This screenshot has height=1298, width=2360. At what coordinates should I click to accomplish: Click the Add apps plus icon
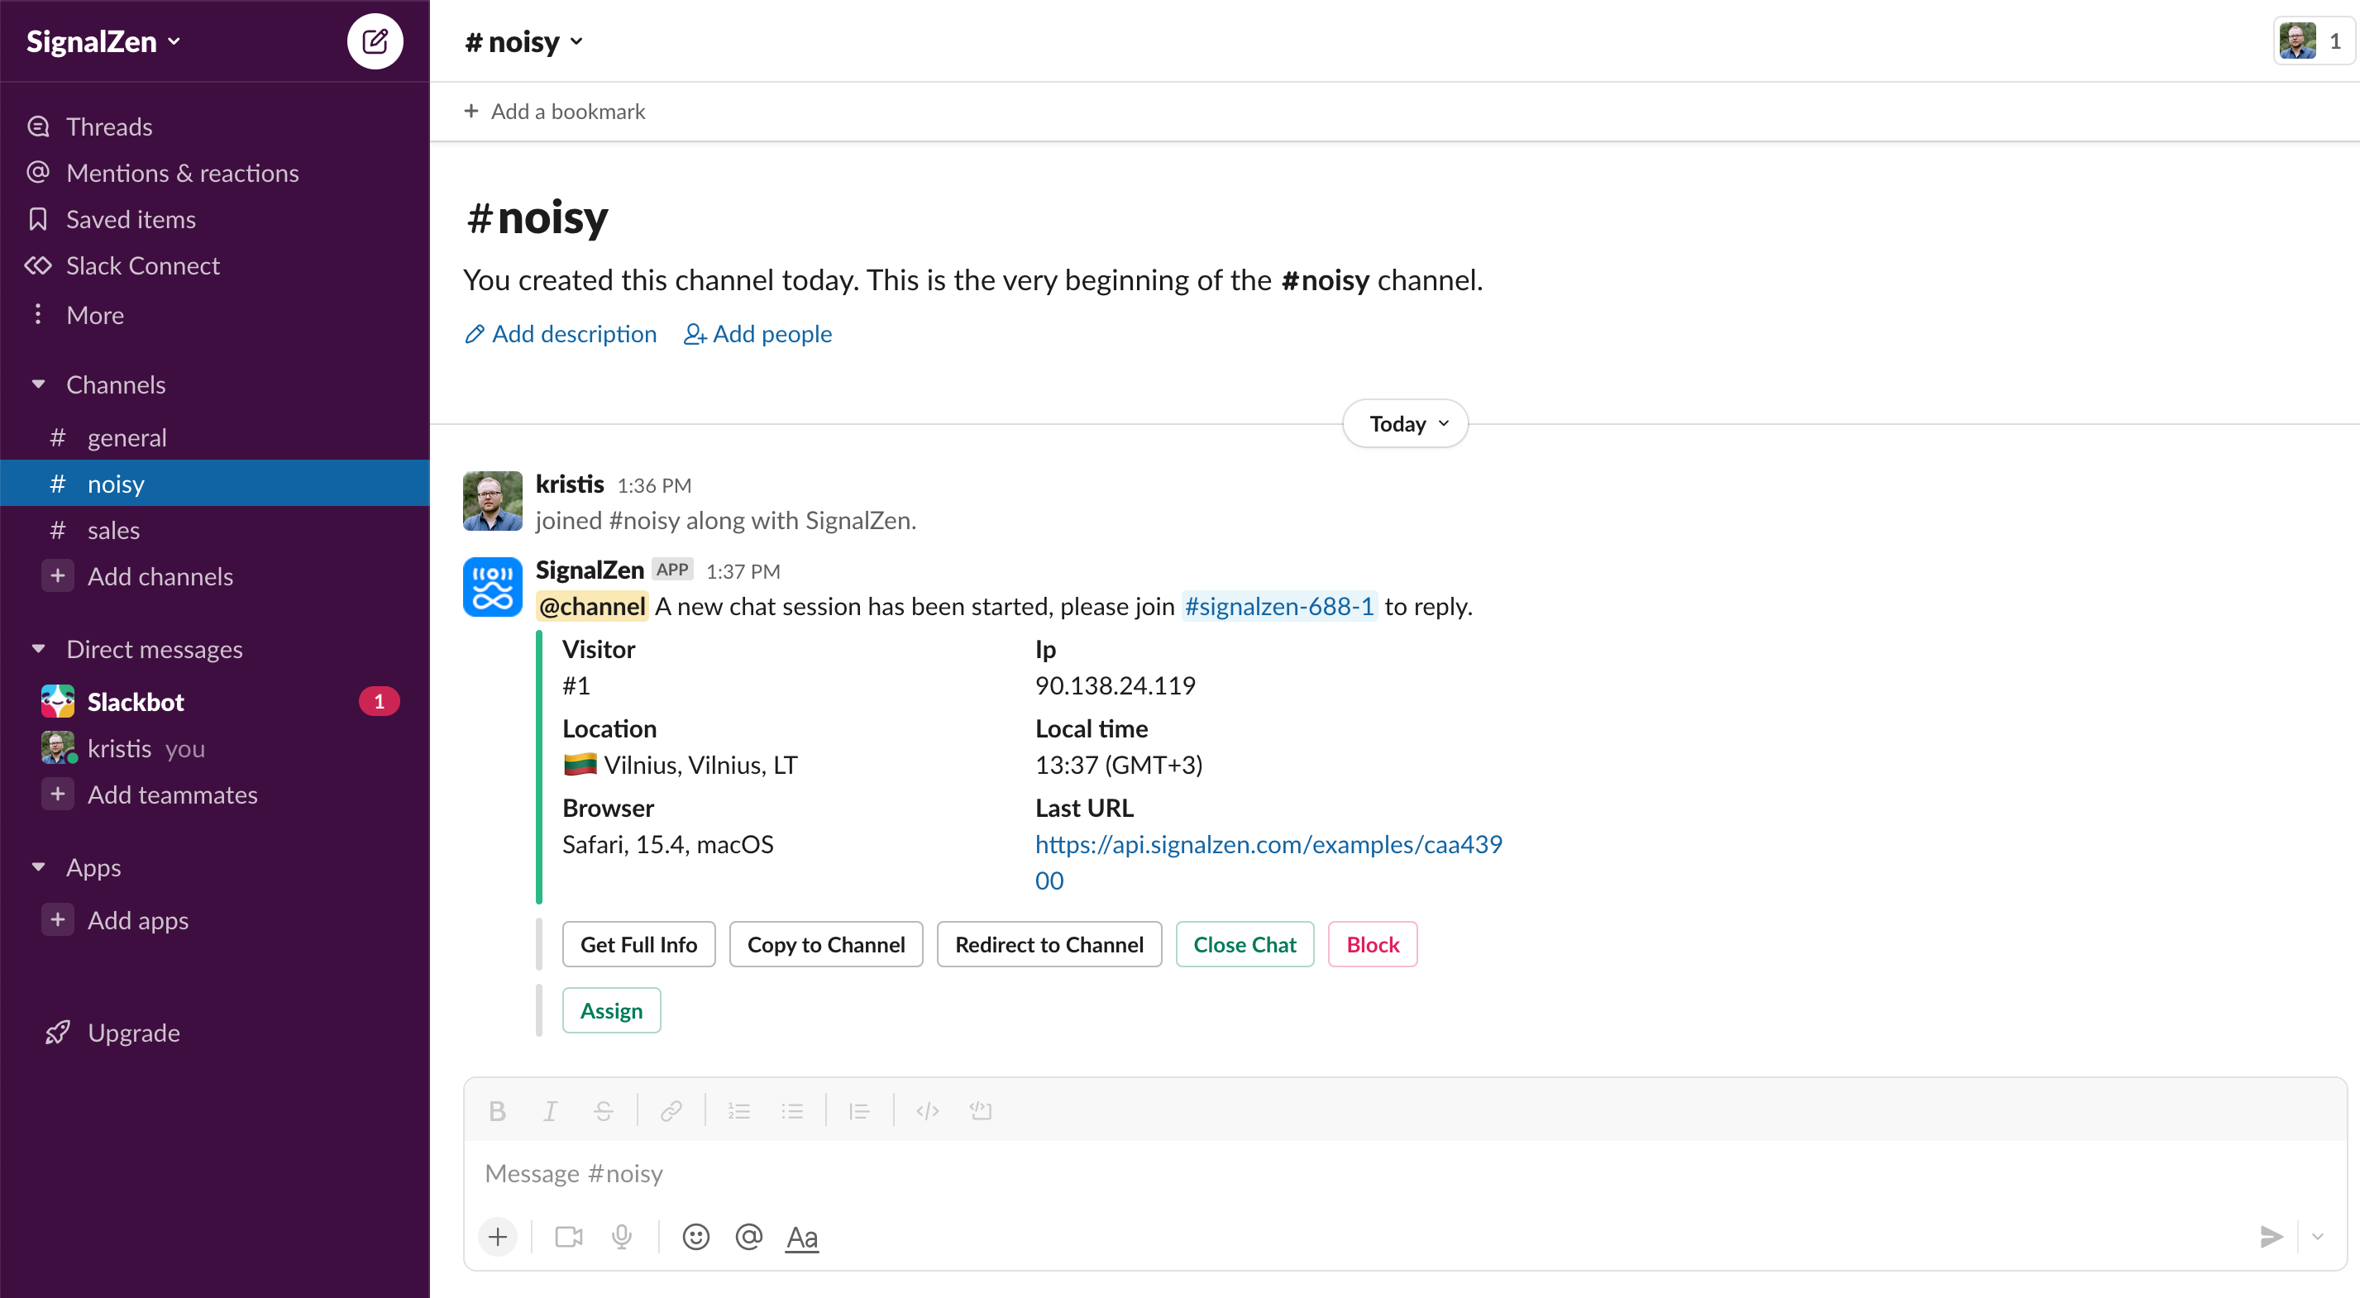(58, 919)
